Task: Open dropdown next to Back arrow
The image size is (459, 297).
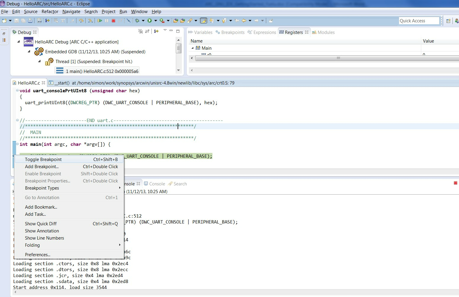Action: (x=250, y=21)
